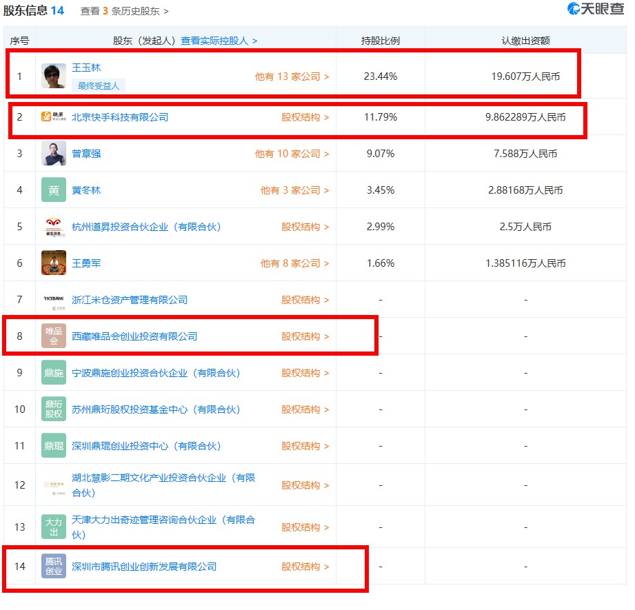Open 杭州道昇投资合伙企业（有限合伙） link
Screen dimensions: 635x610
coord(146,227)
